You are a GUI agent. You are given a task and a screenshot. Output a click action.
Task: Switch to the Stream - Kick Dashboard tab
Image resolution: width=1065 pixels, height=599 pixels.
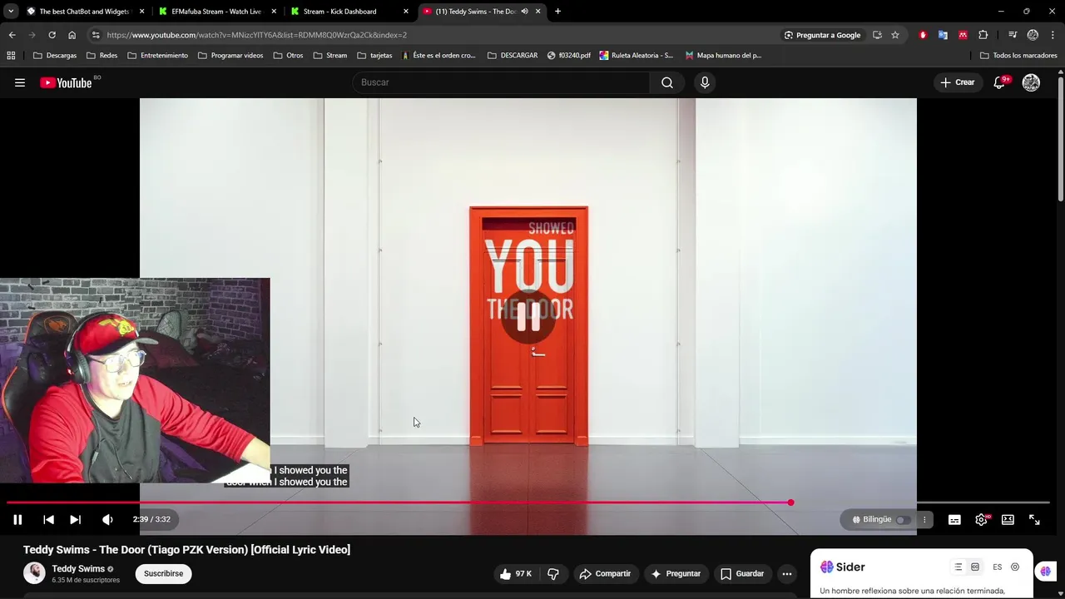tap(348, 12)
